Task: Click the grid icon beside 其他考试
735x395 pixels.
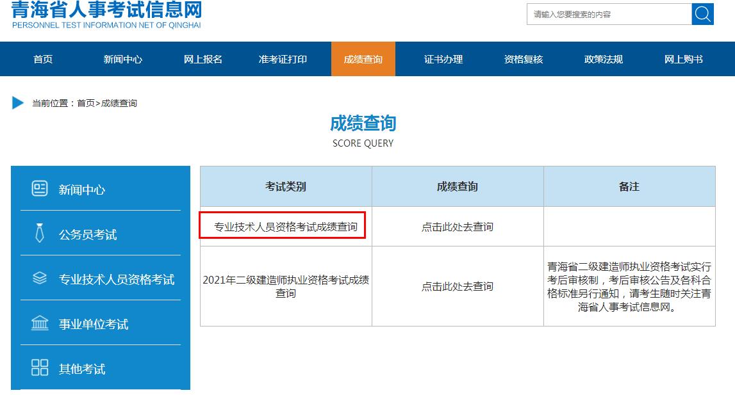Action: [x=40, y=368]
